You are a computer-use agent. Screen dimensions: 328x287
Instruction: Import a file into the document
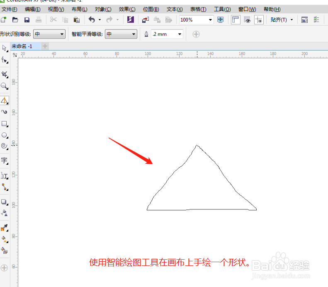tap(146, 19)
